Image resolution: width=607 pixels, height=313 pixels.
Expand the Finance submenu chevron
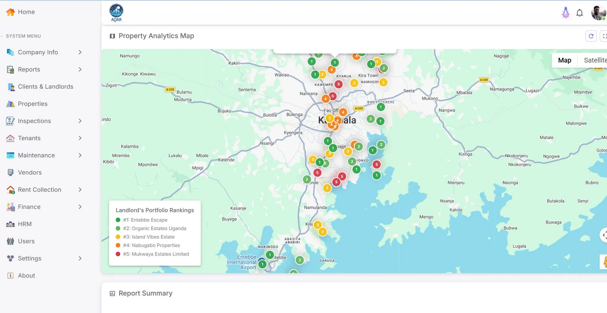point(80,207)
